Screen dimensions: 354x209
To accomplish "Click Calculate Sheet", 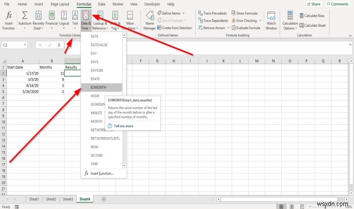I will tap(313, 25).
